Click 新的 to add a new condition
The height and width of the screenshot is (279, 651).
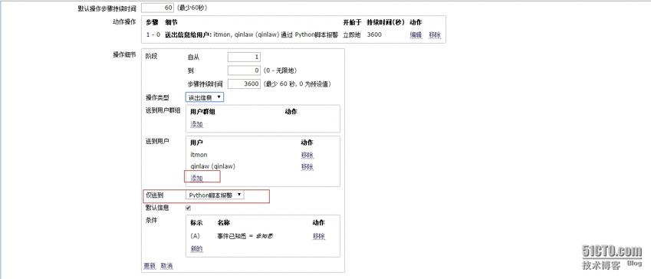196,248
